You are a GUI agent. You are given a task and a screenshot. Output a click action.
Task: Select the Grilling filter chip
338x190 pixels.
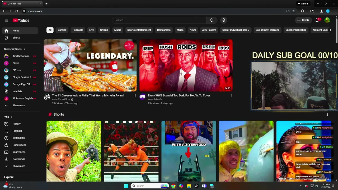tap(104, 30)
